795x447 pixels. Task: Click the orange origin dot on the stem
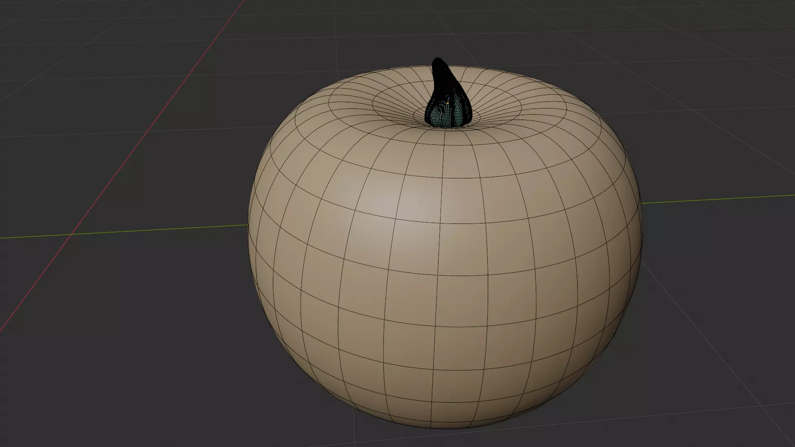[x=448, y=103]
